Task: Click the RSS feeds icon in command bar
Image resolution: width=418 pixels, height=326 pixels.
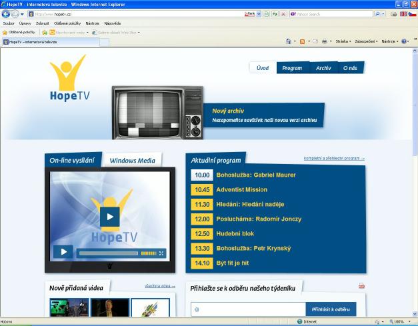Action: coord(302,41)
